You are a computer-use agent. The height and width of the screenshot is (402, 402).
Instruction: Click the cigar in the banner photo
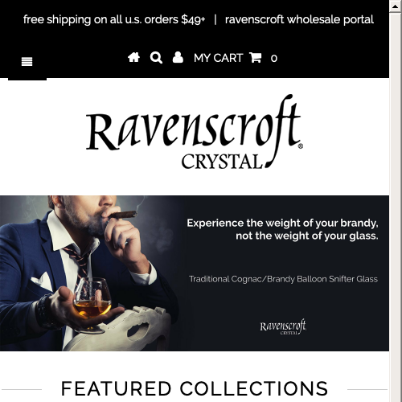pos(122,215)
